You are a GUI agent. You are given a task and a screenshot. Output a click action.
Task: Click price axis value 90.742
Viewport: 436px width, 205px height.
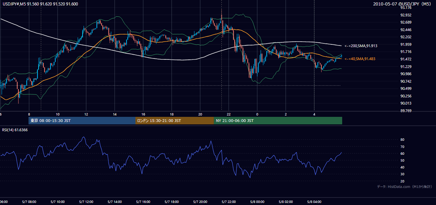[x=406, y=81]
